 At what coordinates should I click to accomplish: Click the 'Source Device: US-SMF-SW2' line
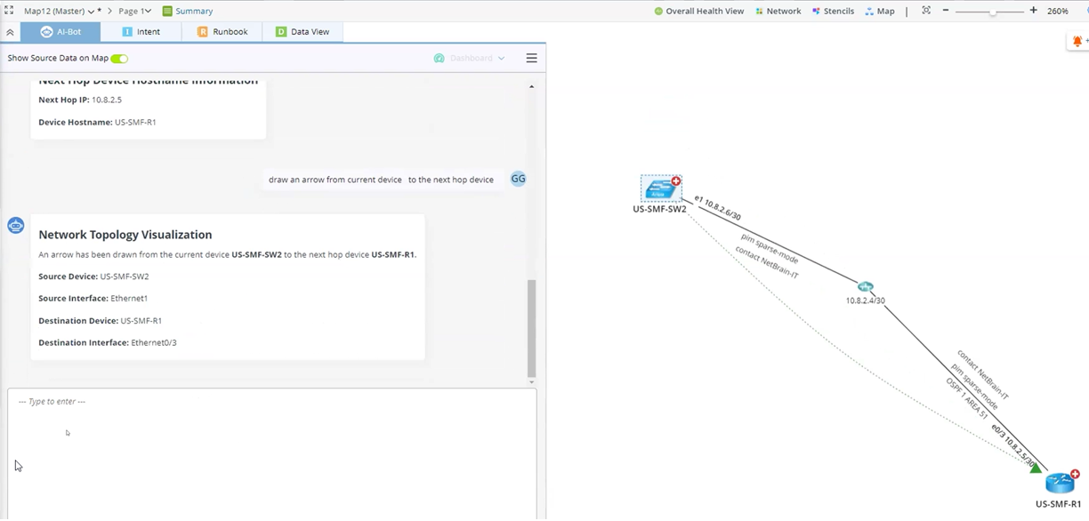[93, 277]
